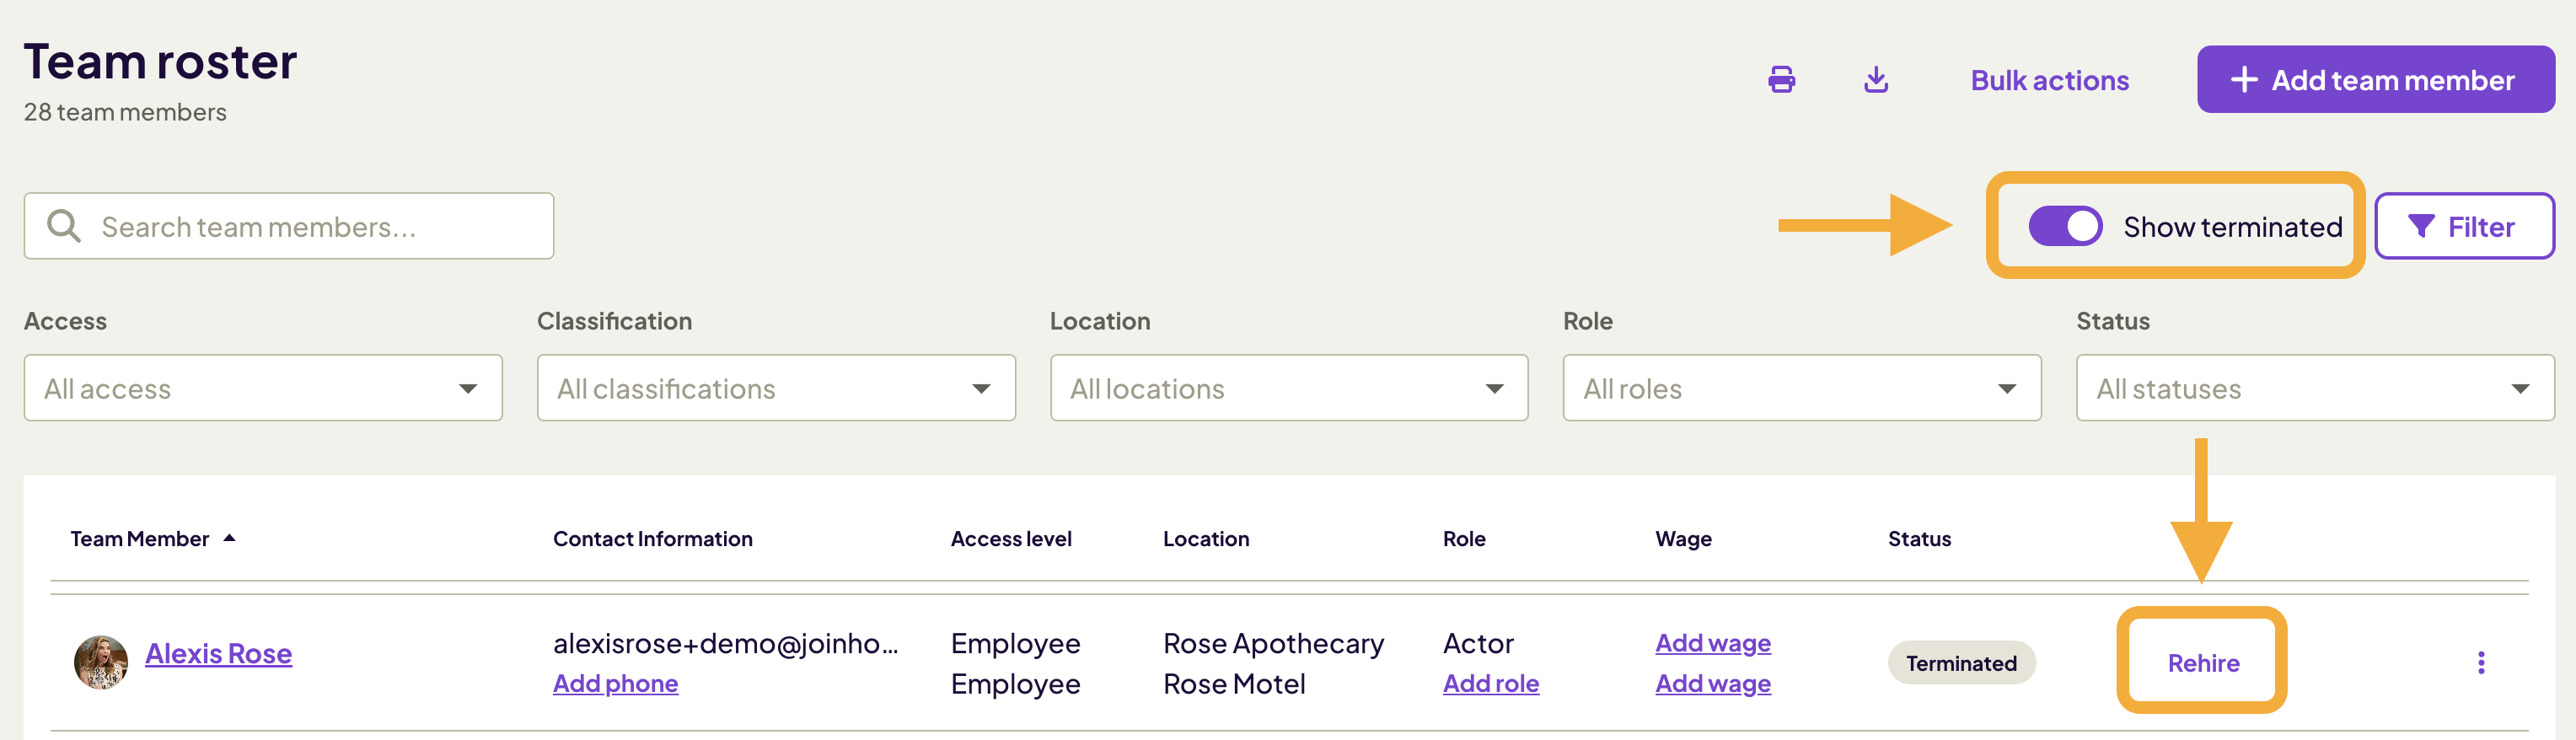Screen dimensions: 2576x740
Task: Click the magnifying glass search icon
Action: (64, 227)
